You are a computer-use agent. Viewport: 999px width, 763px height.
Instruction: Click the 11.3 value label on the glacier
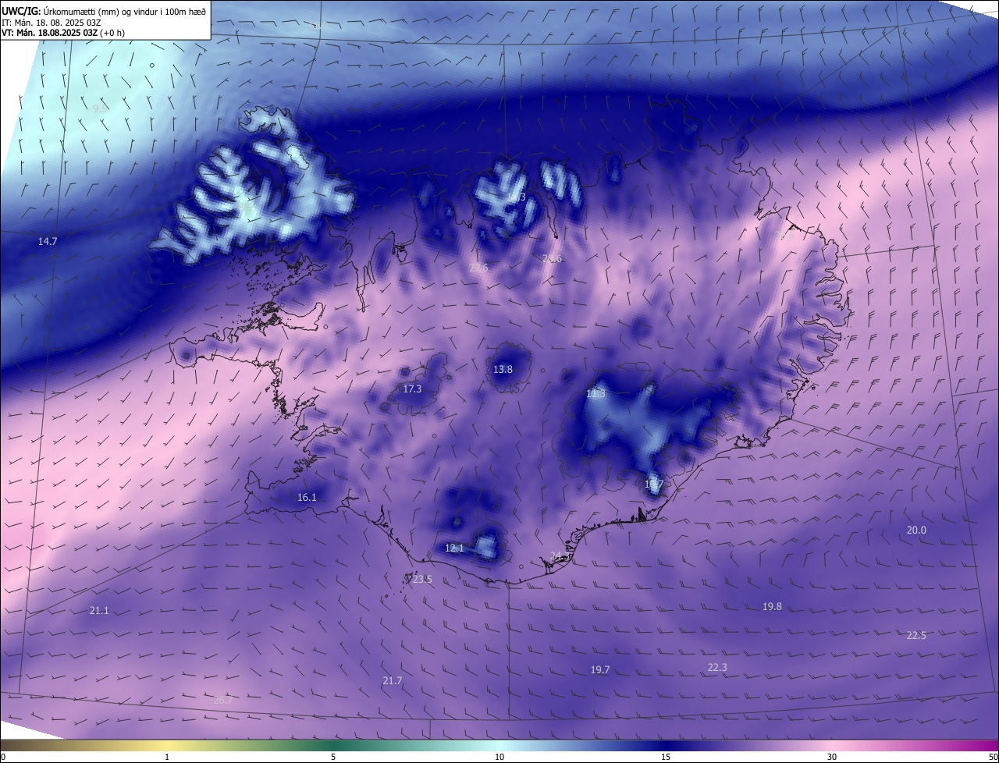tap(595, 394)
